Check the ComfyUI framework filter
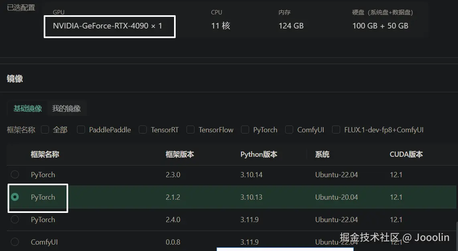The width and height of the screenshot is (458, 251). pos(289,130)
